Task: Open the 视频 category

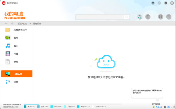Action: click(x=17, y=54)
